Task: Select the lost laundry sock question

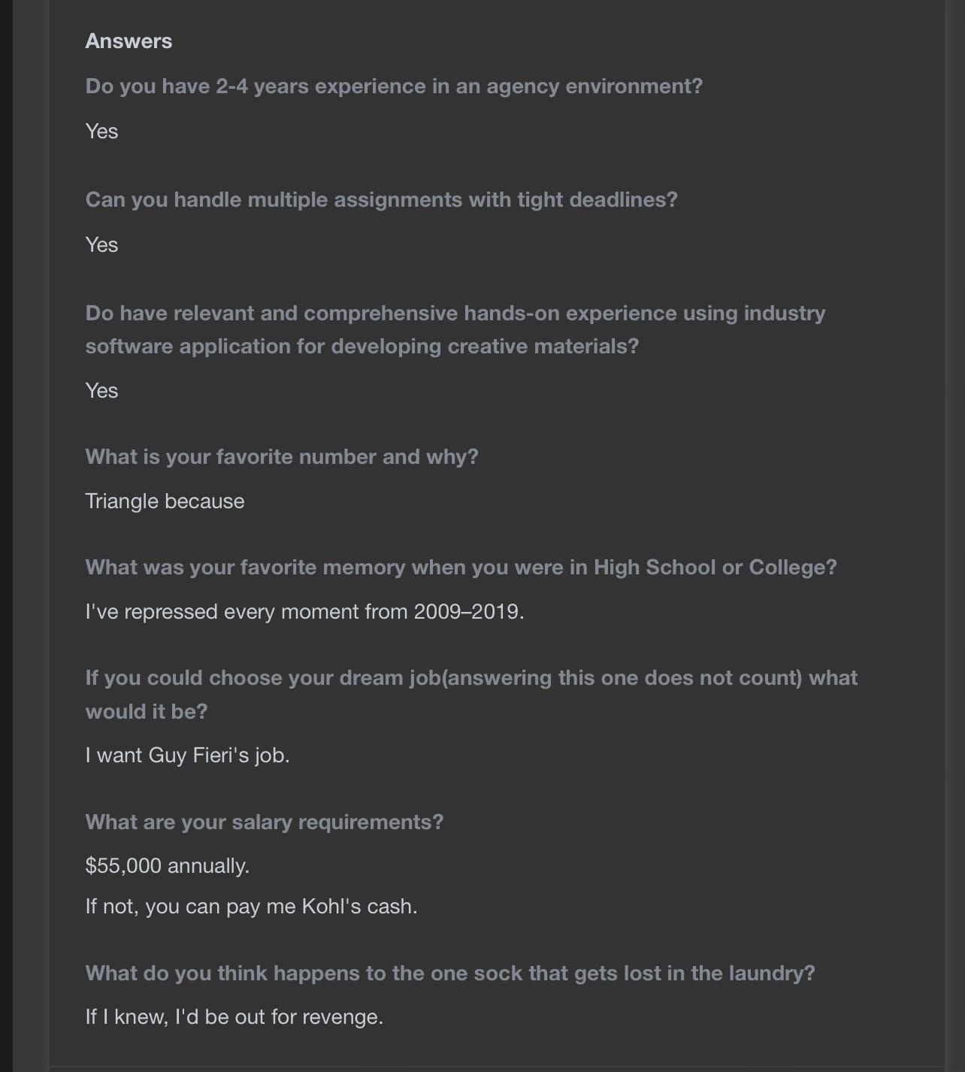Action: [x=450, y=974]
